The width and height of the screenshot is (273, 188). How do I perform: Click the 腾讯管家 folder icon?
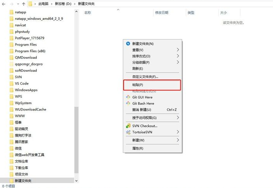tap(11, 142)
